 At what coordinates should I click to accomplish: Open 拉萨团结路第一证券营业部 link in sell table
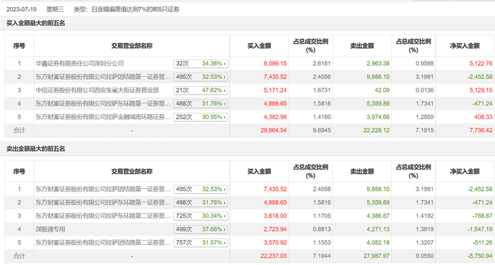pos(103,189)
